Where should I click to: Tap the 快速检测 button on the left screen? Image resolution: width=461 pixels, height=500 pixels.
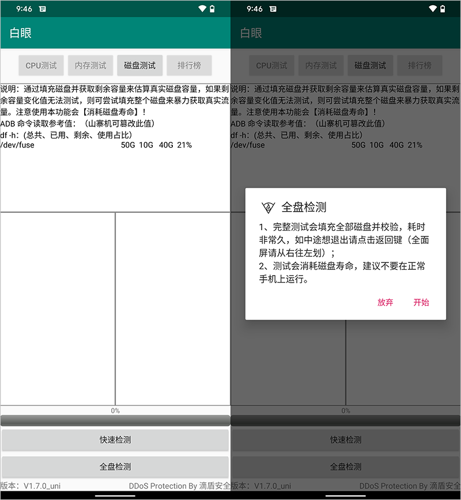tap(115, 439)
